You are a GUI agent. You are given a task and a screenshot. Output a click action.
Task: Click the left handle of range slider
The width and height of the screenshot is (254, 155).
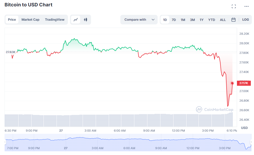(x=5, y=143)
